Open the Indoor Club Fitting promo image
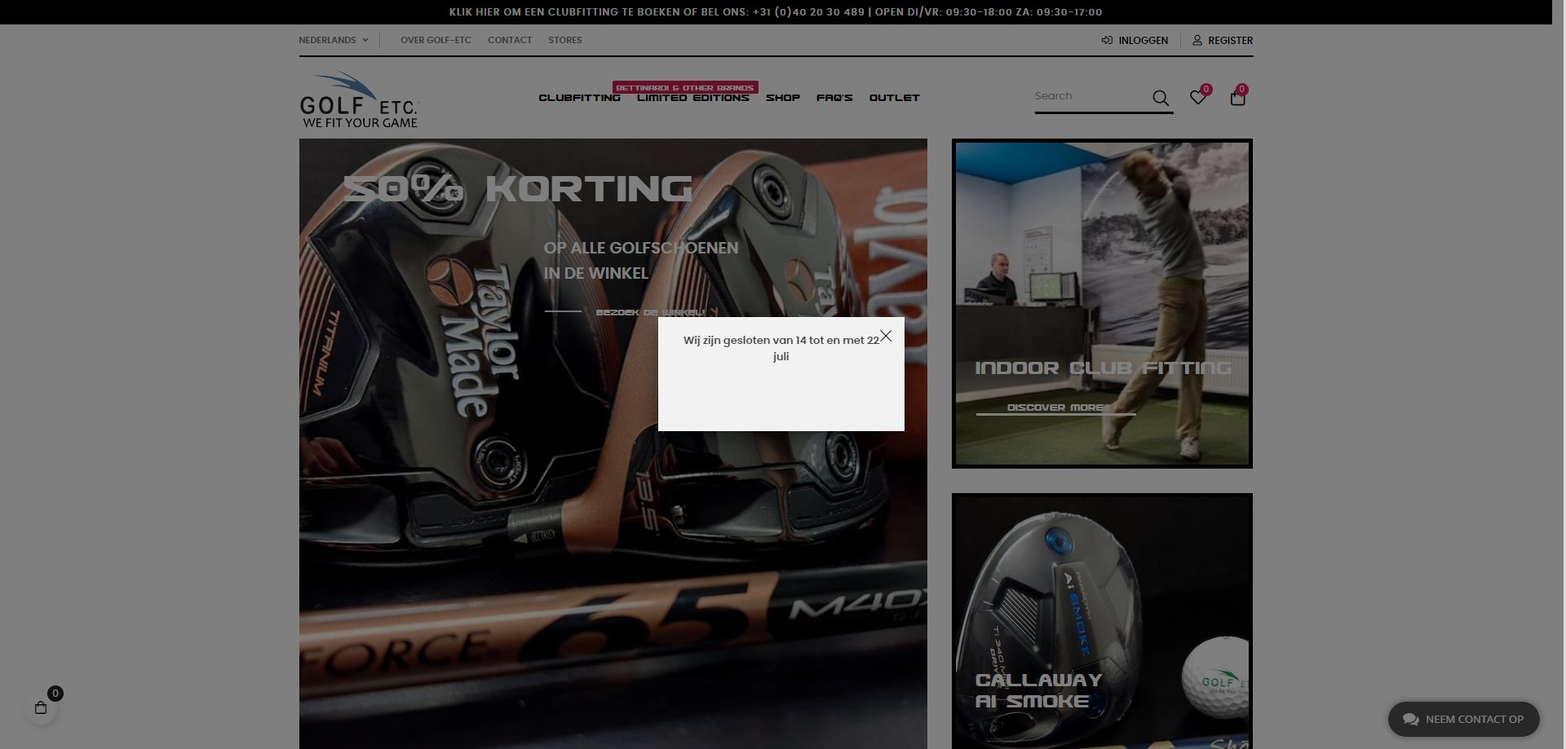The width and height of the screenshot is (1566, 749). click(1102, 303)
